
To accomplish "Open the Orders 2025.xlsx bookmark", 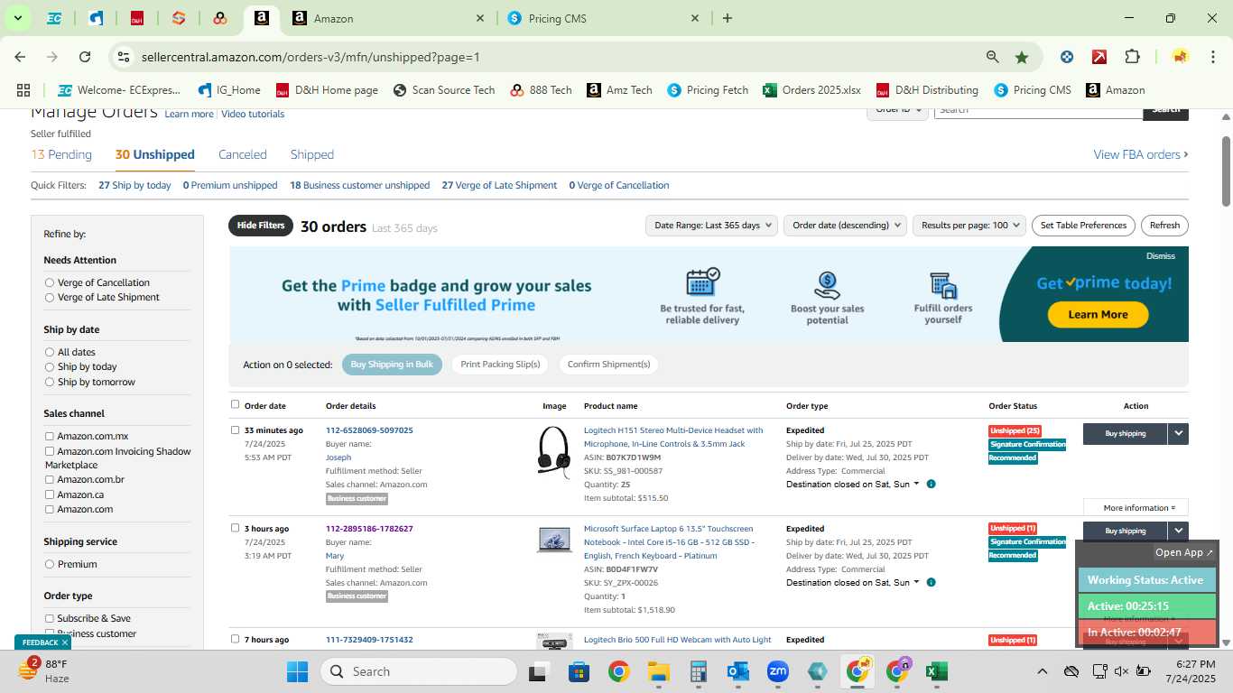I will coord(812,90).
